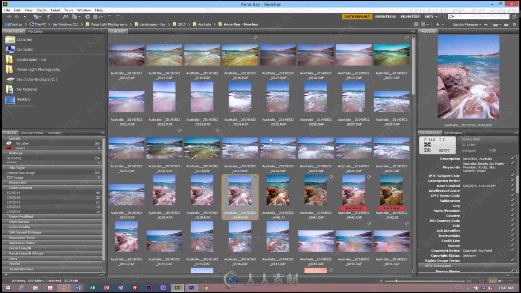Open the Stacks menu

point(42,10)
